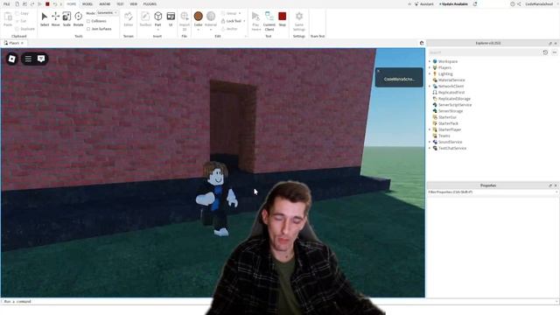Switch to the VIEW ribbon tab
Screen dimensions: 560x315
134,3
